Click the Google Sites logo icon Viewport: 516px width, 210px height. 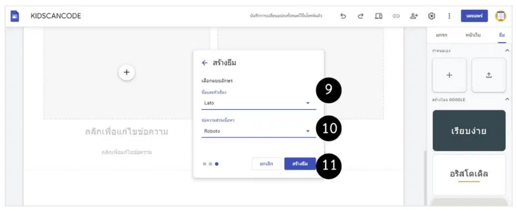coord(15,16)
